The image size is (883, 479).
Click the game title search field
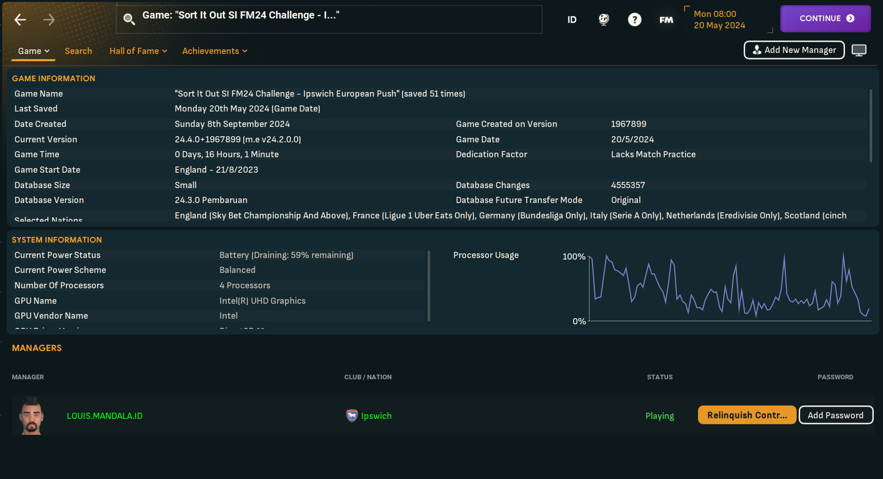[x=329, y=20]
